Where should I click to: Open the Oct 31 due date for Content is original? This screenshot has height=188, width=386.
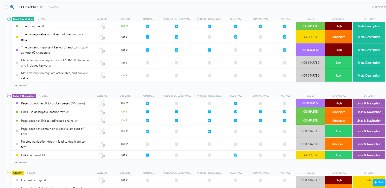coord(125,180)
